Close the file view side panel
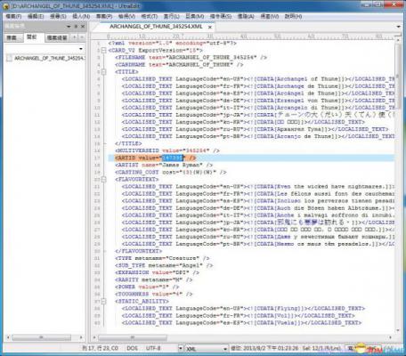406x356 pixels. point(83,27)
